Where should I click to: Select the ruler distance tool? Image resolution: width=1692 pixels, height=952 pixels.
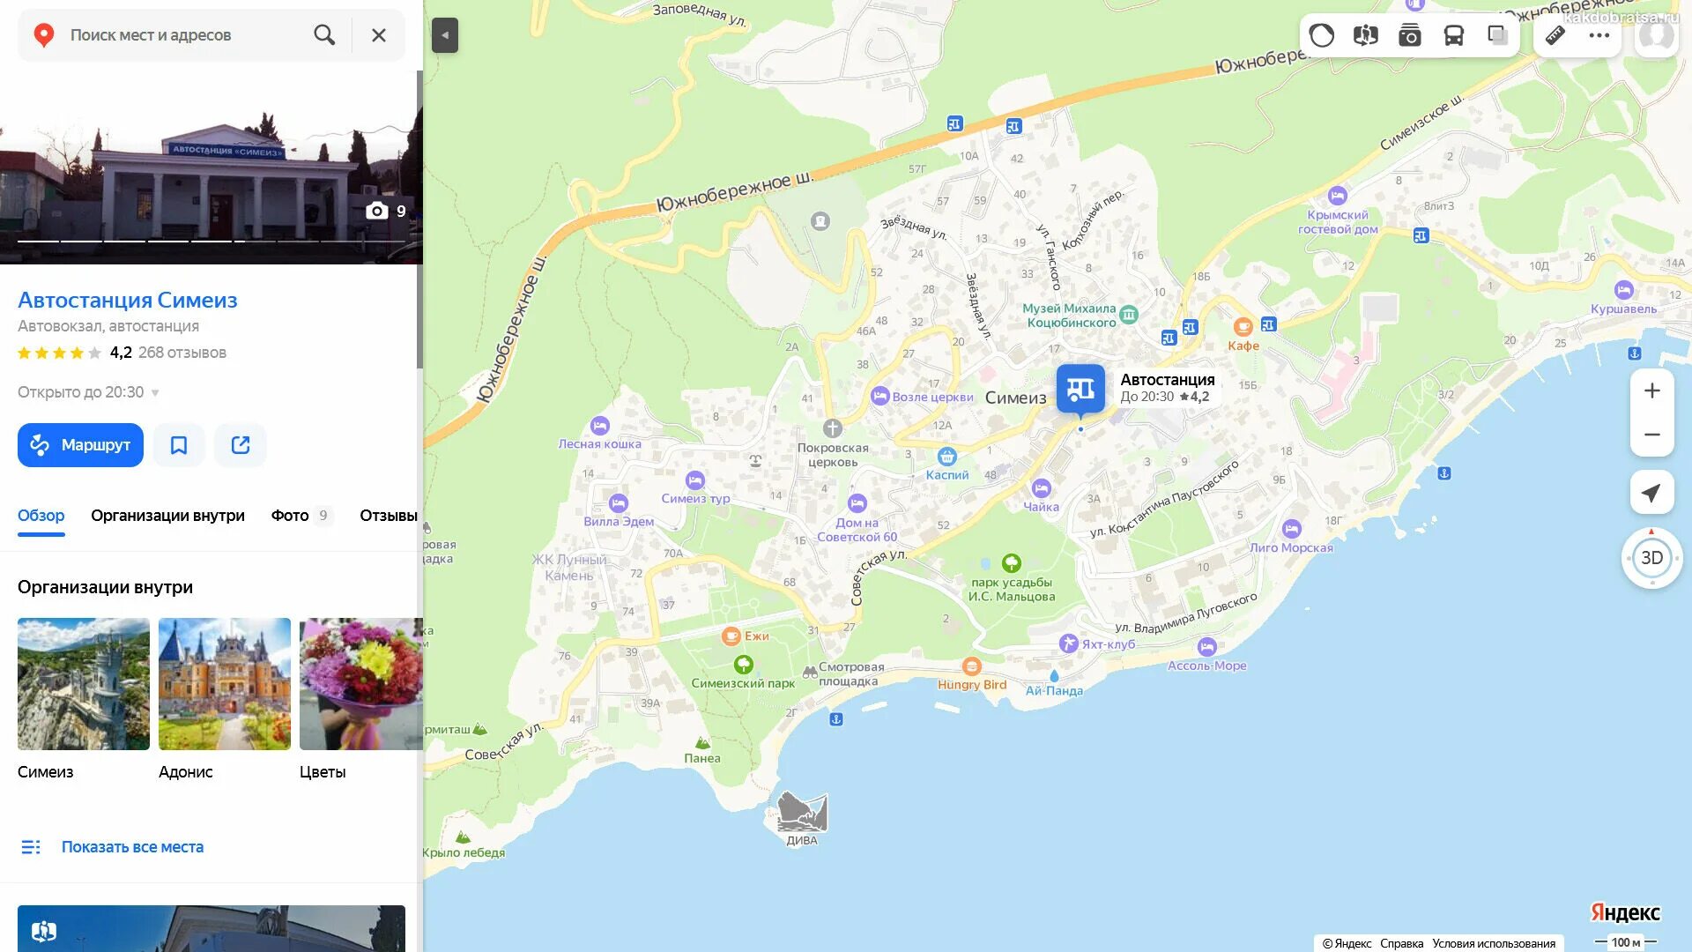(1555, 35)
